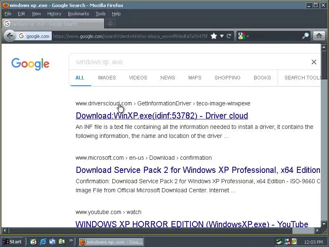
Task: Open 'Download Service Pack 2 for Windows XP' link
Action: coord(198,170)
